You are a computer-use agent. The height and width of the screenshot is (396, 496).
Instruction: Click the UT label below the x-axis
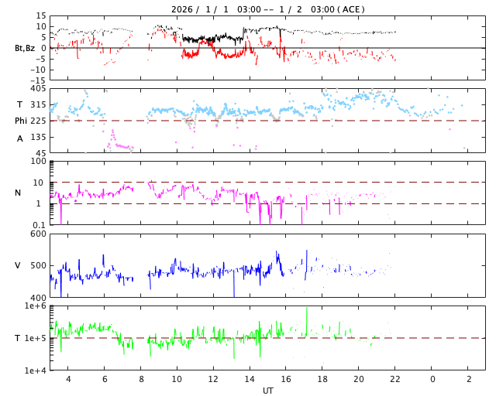coord(267,391)
